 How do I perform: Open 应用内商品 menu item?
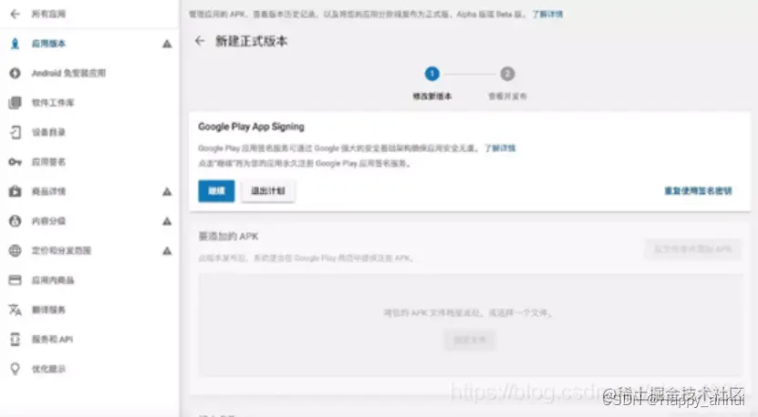(x=53, y=280)
